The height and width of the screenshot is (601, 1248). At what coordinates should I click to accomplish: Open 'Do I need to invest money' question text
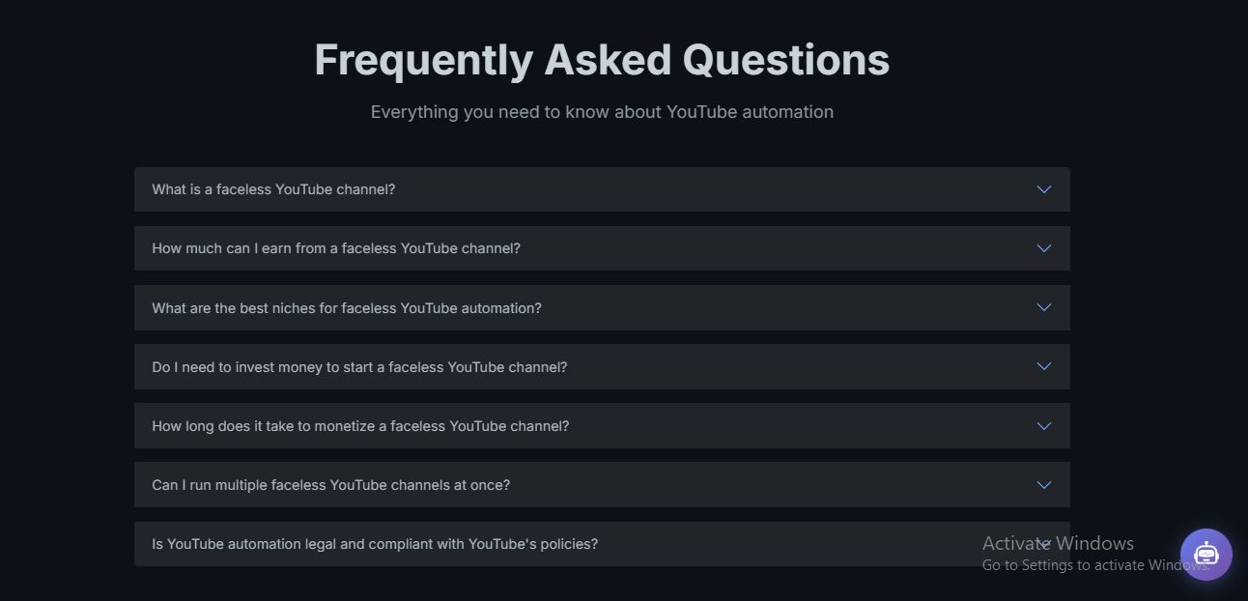(359, 367)
